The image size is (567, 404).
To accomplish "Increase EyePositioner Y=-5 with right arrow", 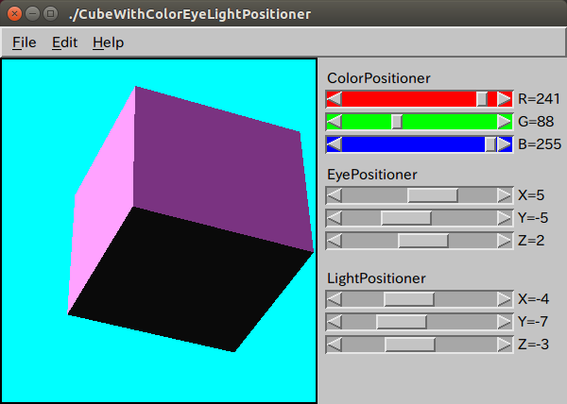I will tap(505, 218).
